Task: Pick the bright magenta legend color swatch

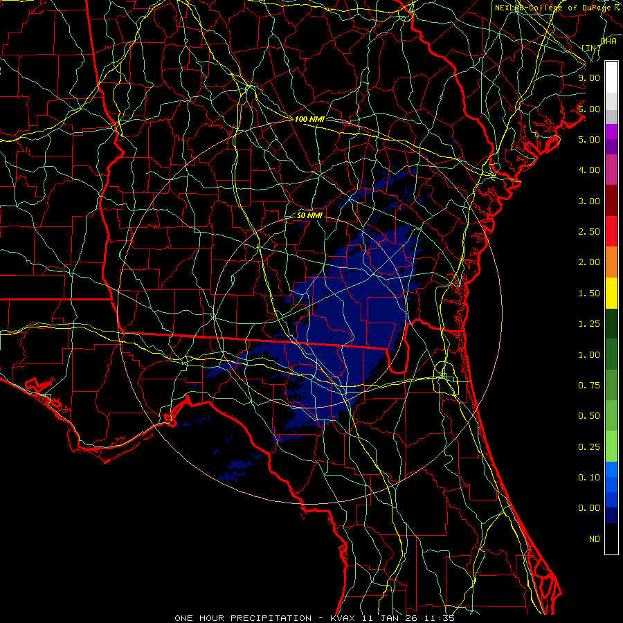Action: [611, 132]
